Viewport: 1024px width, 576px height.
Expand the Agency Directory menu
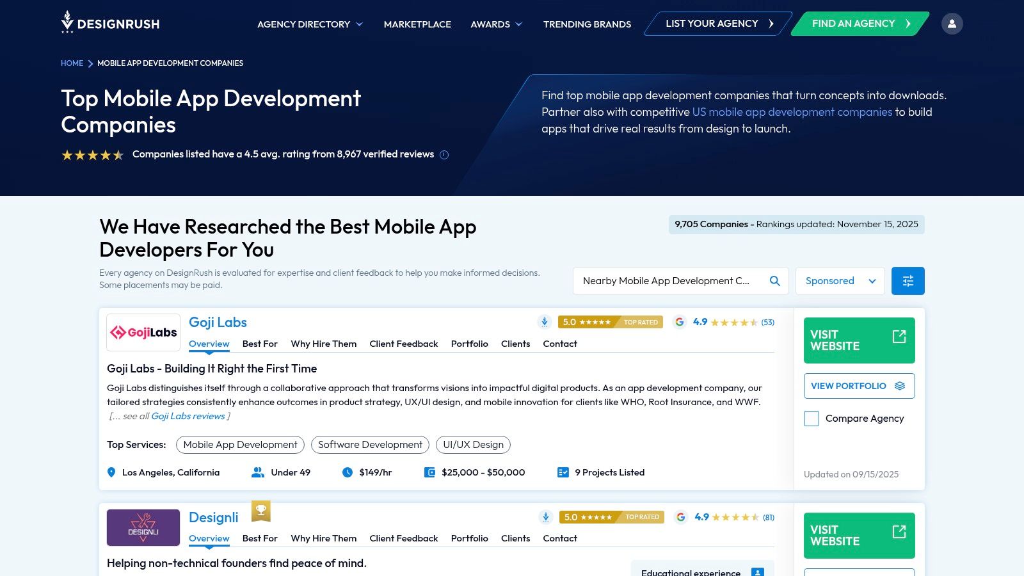point(309,24)
